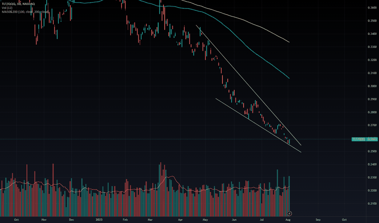Viewport: 379px width, 223px height.
Task: Click the 0.2700 price axis label
Action: [x=372, y=125]
